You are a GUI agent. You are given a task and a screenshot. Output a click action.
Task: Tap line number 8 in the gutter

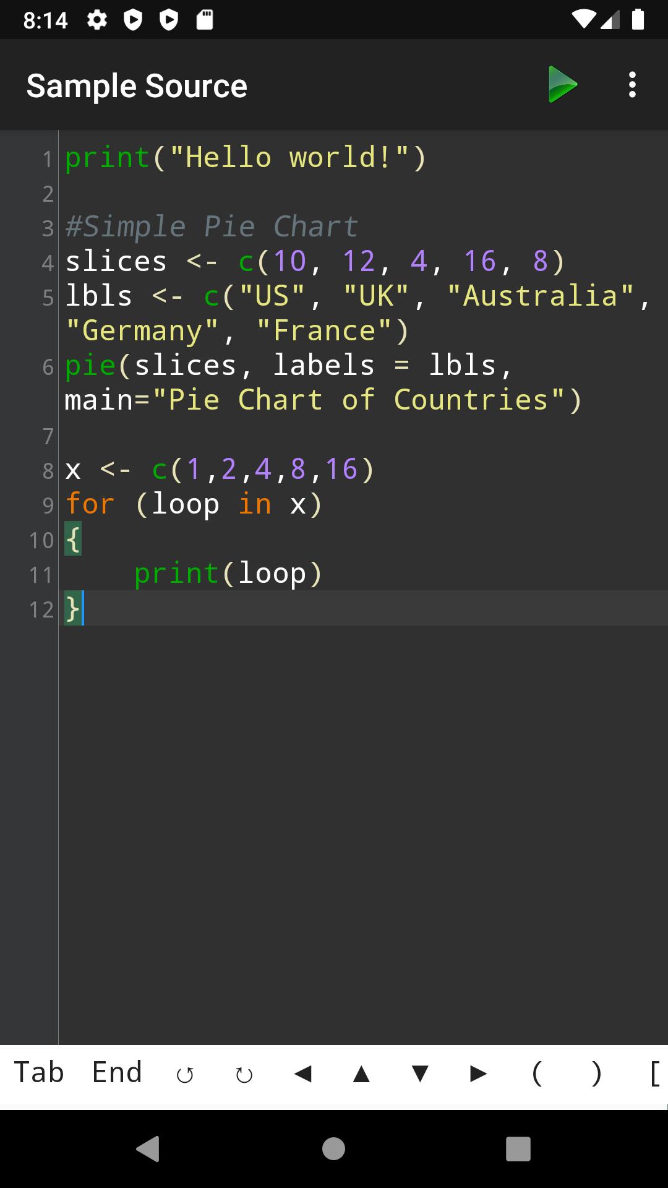pyautogui.click(x=48, y=471)
